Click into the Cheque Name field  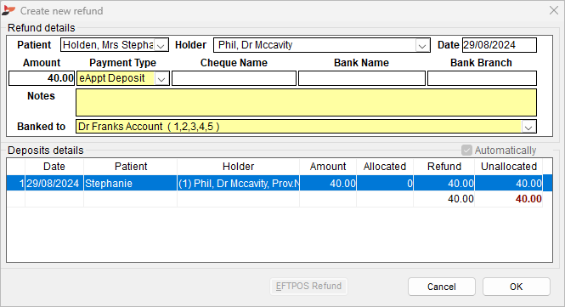click(x=234, y=78)
